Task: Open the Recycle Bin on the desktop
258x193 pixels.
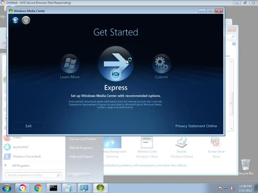Action: click(245, 167)
